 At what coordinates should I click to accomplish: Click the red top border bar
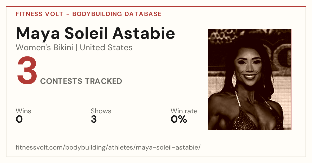pos(156,7)
